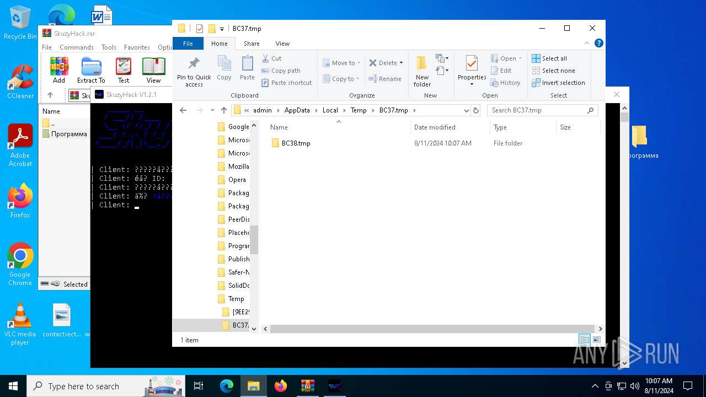This screenshot has height=397, width=706.
Task: Click WinRAR Add toolbar icon
Action: [x=59, y=70]
